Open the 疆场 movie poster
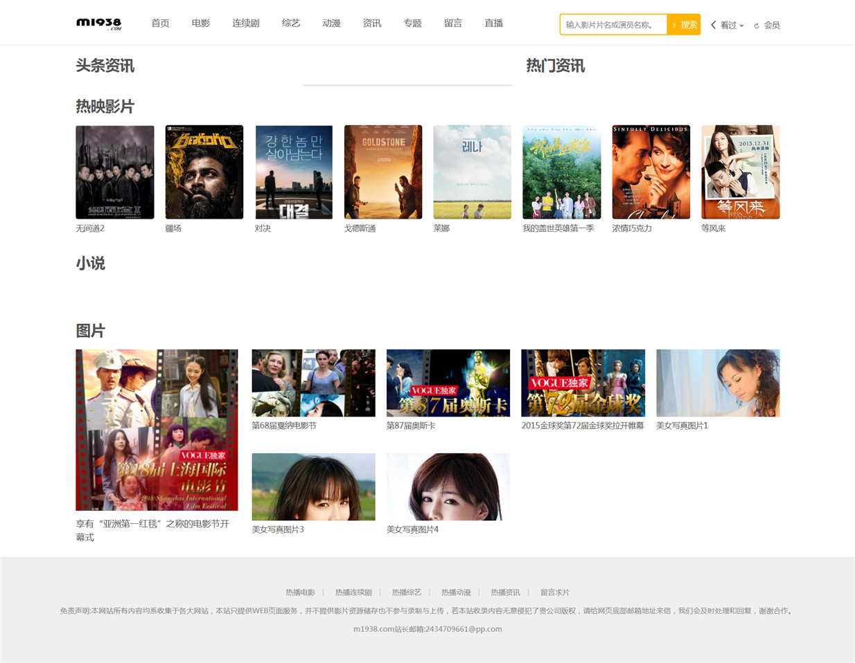The height and width of the screenshot is (663, 855). click(204, 172)
